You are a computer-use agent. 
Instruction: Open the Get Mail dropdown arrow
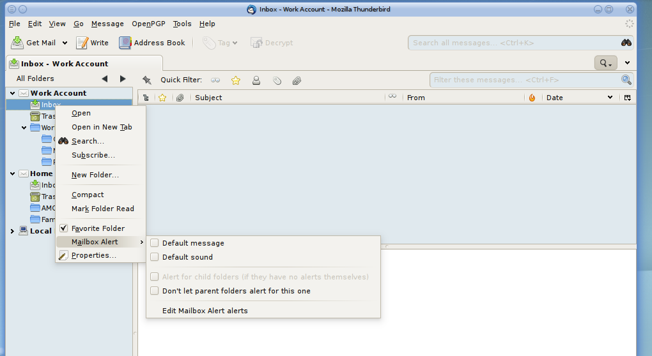pos(65,43)
